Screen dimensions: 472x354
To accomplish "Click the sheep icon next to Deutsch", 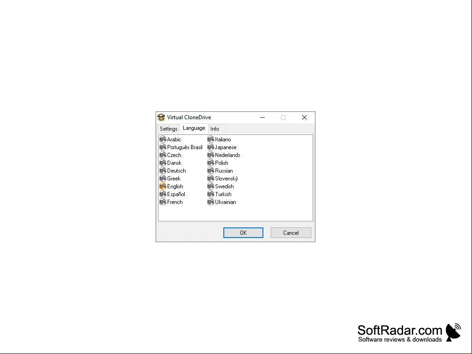I will tap(163, 170).
